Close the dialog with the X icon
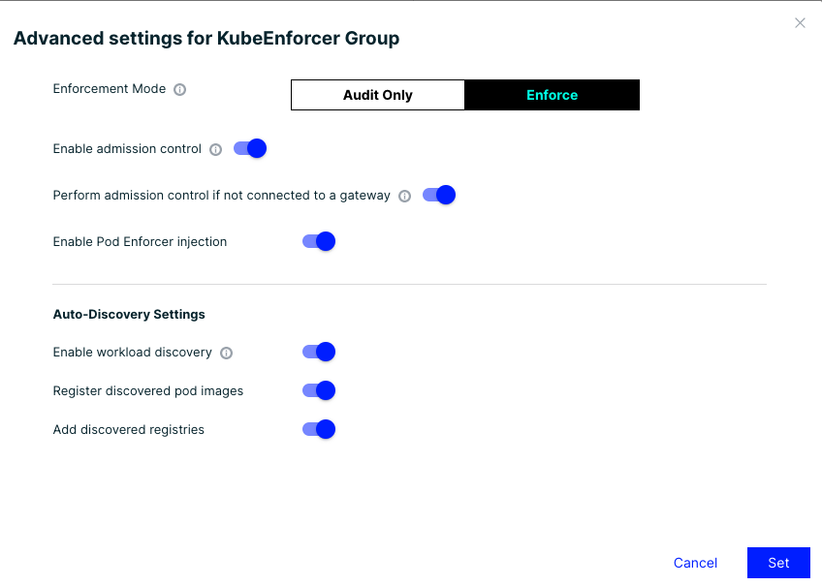This screenshot has height=586, width=822. pyautogui.click(x=800, y=22)
